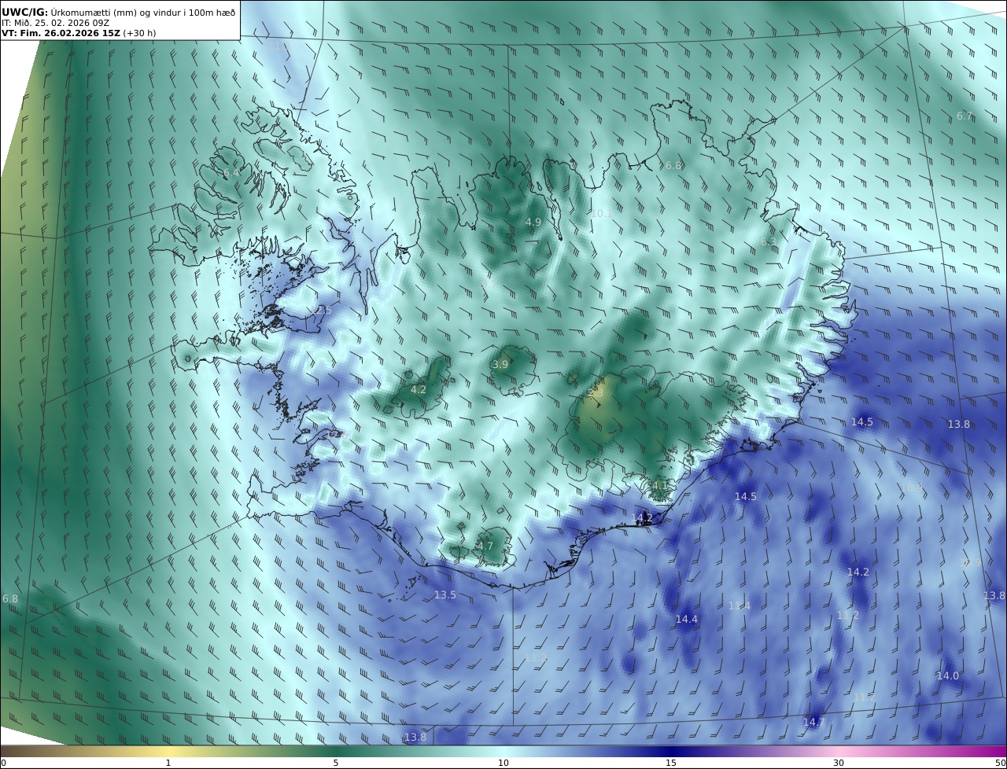Click the UWC/IG title in the header box
The height and width of the screenshot is (769, 1007).
coord(24,12)
